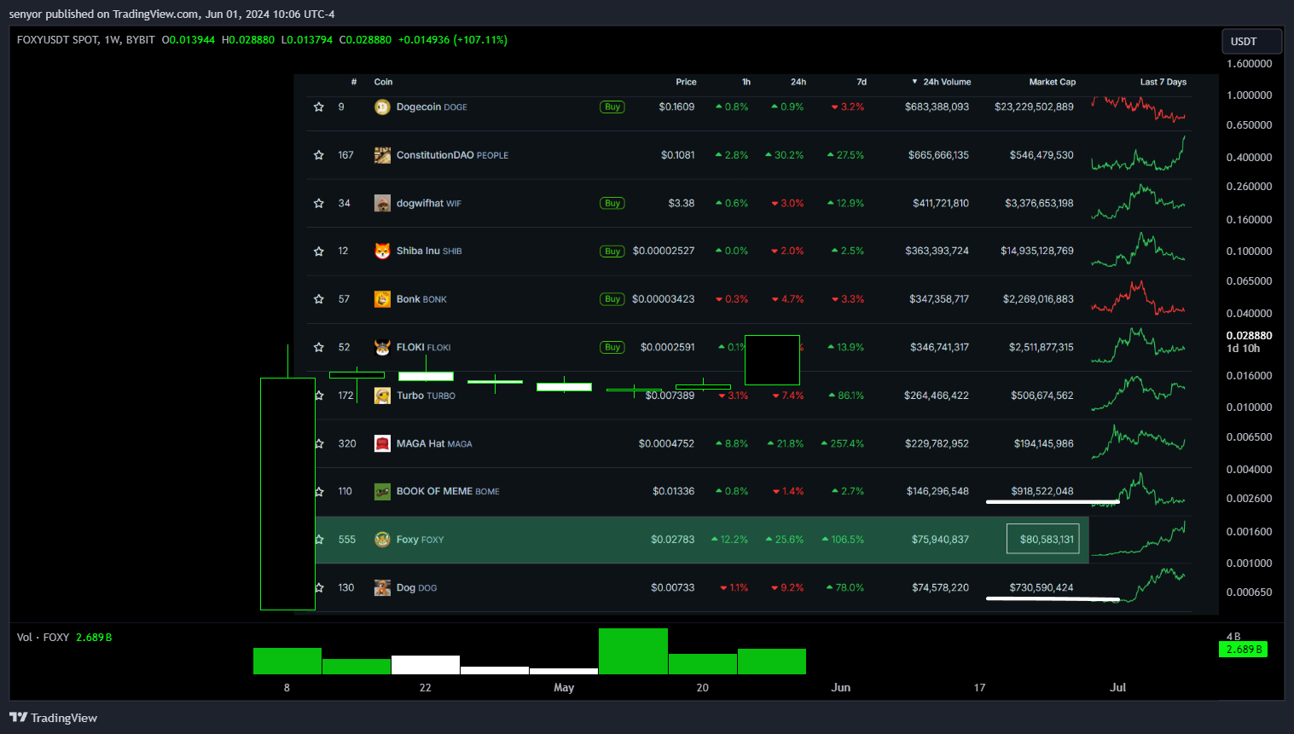Click the Turbo coin logo
The width and height of the screenshot is (1294, 734).
(x=382, y=396)
